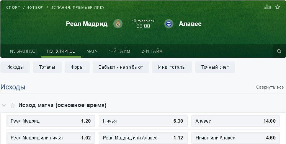The height and width of the screenshot is (144, 286).
Task: Filter markets by Тоталы
Action: point(47,67)
